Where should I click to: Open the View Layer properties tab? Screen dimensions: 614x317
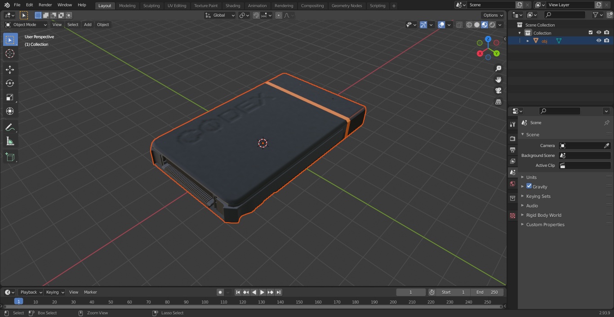click(x=512, y=161)
